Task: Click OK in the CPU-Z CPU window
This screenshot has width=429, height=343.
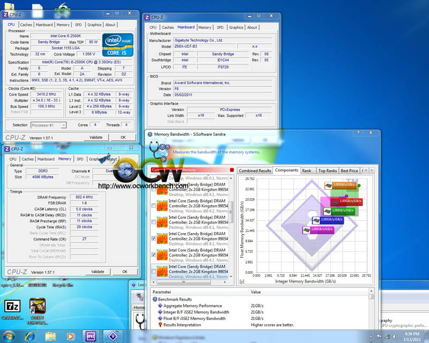Action: [123, 137]
